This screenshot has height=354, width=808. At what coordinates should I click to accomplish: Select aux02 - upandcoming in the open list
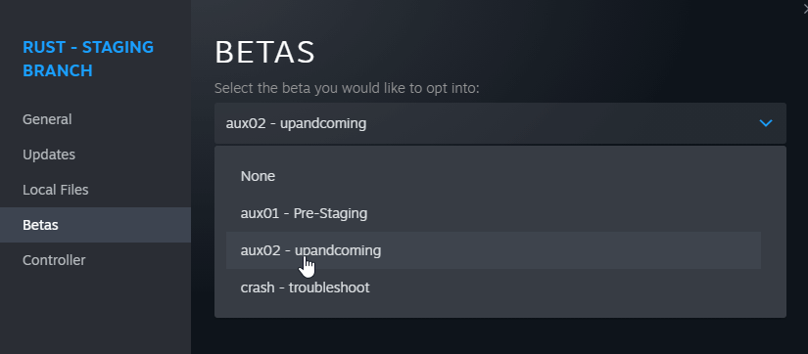point(494,250)
